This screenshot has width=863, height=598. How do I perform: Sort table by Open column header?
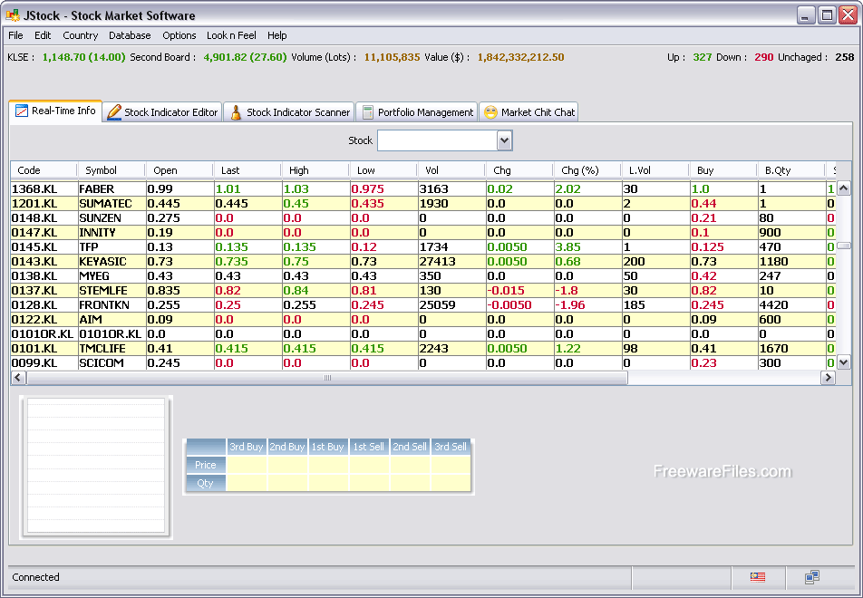pyautogui.click(x=179, y=170)
